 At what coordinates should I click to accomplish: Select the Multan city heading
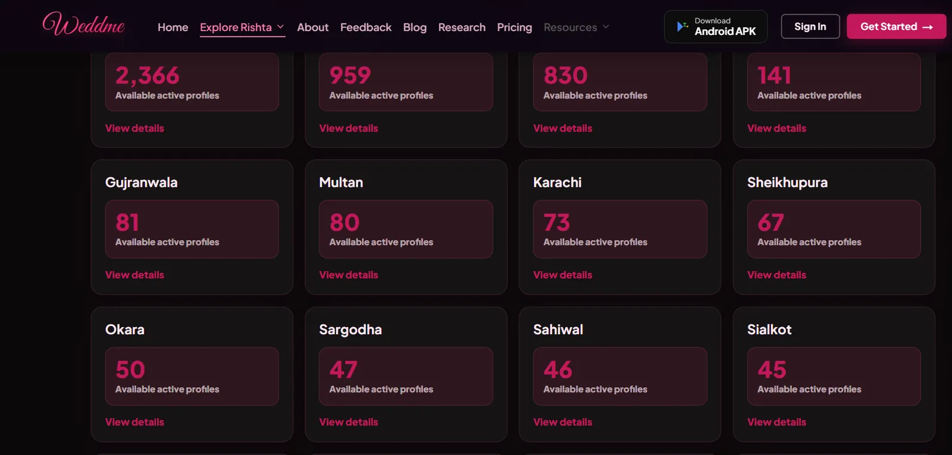tap(341, 183)
